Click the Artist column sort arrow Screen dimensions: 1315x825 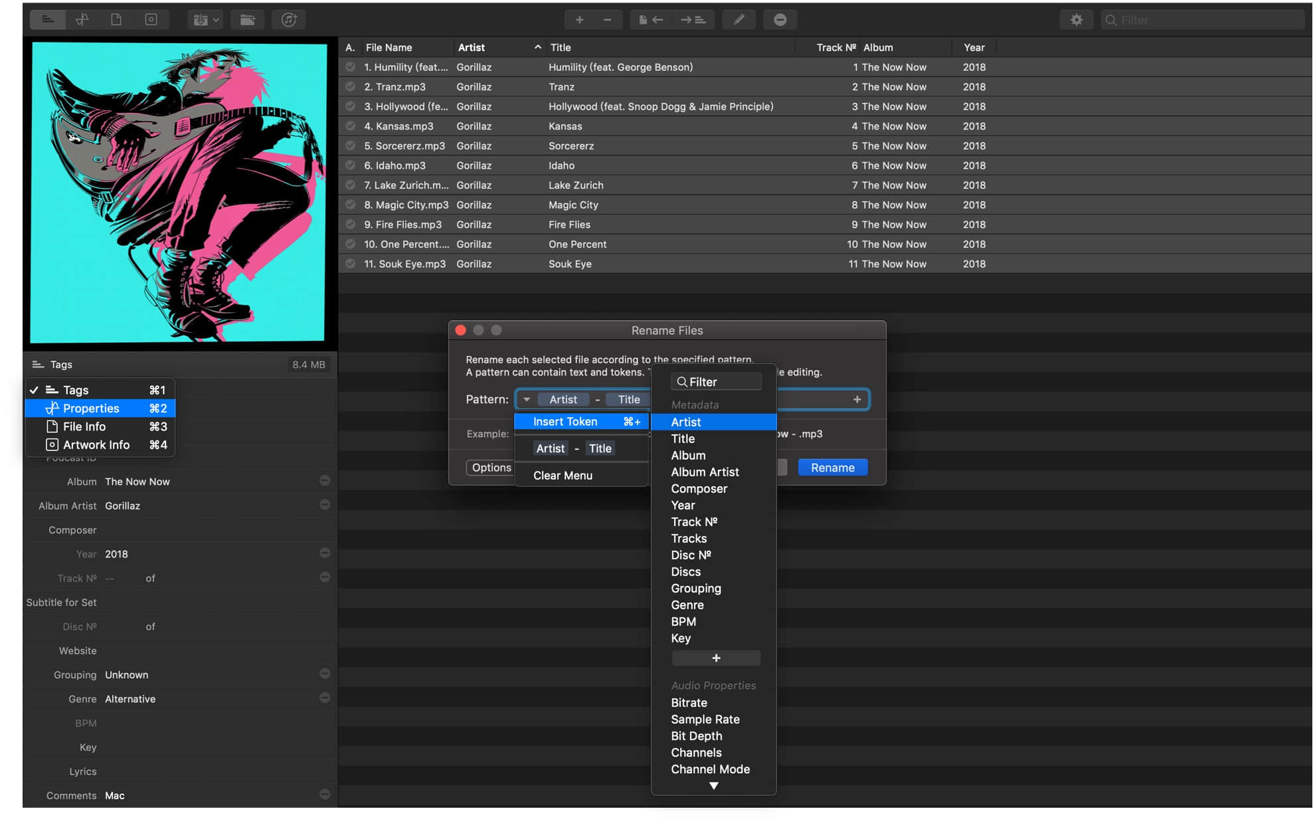click(x=537, y=47)
